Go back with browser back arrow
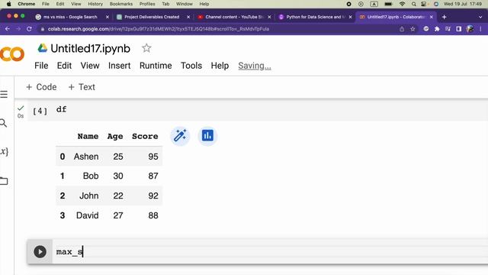Screen dimensions: 488x275 tap(8, 29)
